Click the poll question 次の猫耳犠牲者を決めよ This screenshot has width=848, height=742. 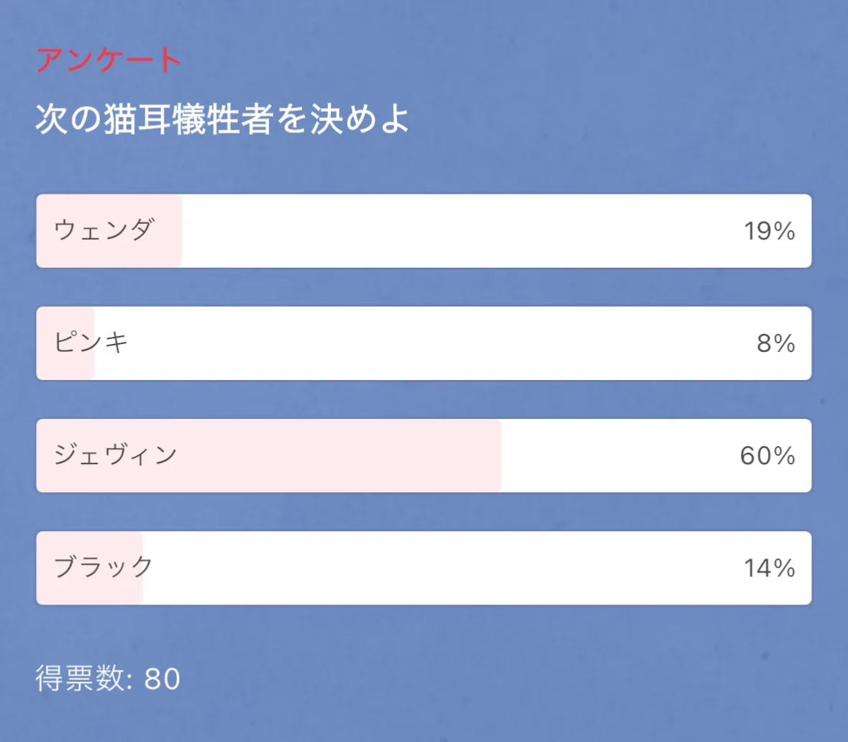pos(222,119)
